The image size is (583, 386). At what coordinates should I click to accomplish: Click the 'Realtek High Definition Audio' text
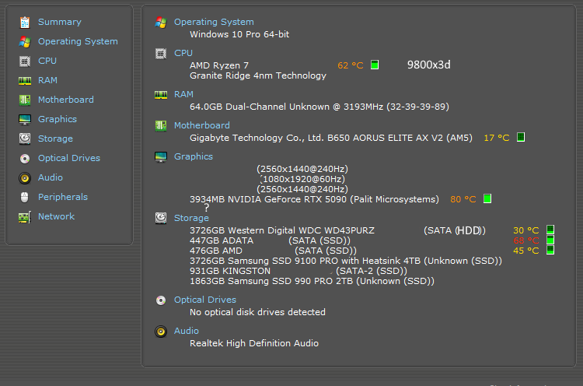[x=254, y=343]
